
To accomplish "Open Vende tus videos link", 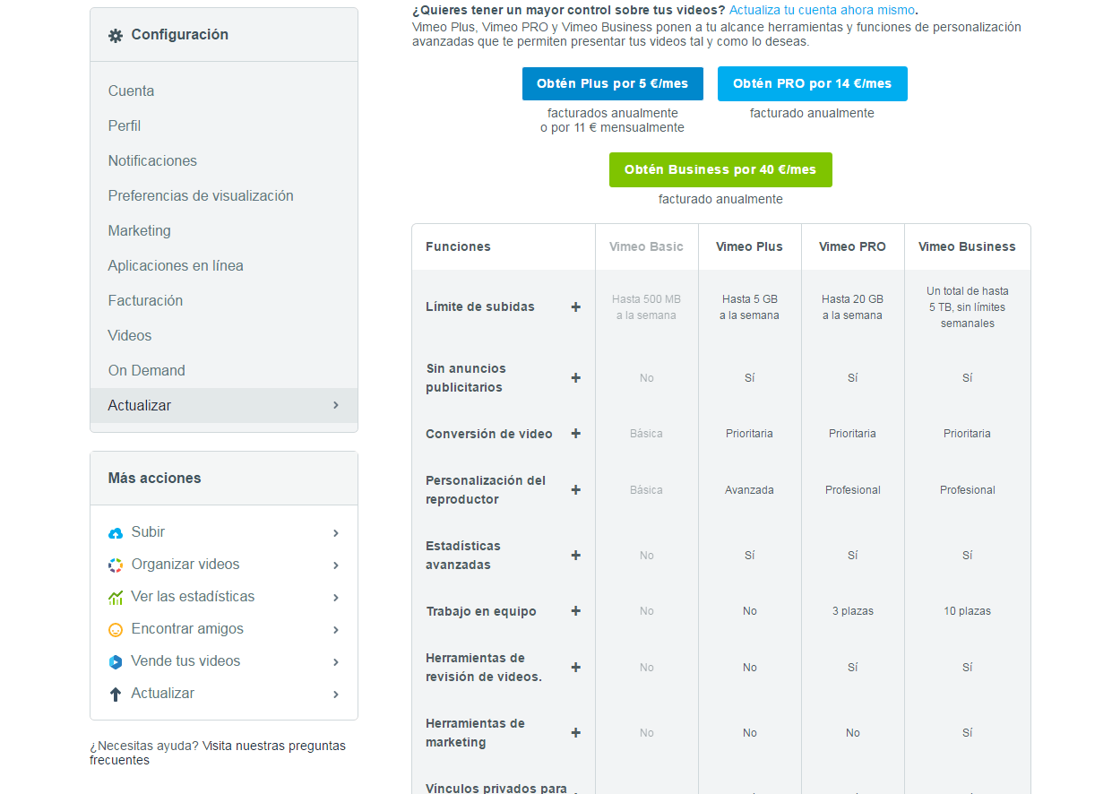I will 185,661.
